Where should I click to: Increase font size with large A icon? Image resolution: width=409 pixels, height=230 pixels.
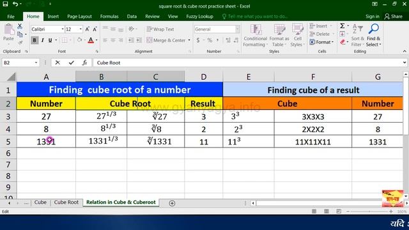(x=88, y=29)
